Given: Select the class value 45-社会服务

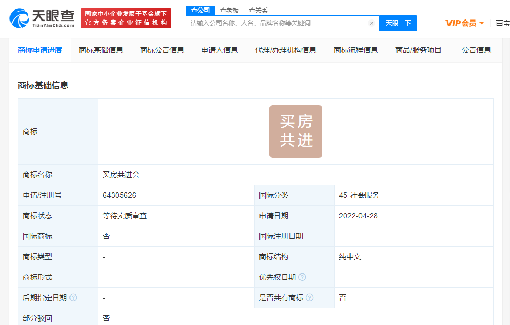Looking at the screenshot, I should pos(359,195).
